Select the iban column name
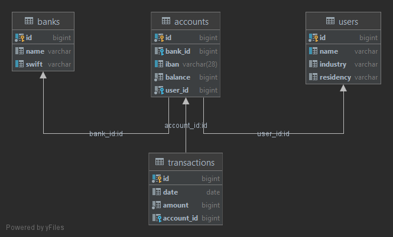 click(x=172, y=64)
